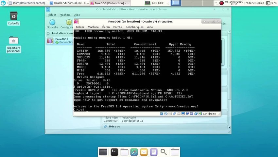
Task: Click the CPU frequency monitor 1,80 GHz in panel
Action: [x=154, y=3]
